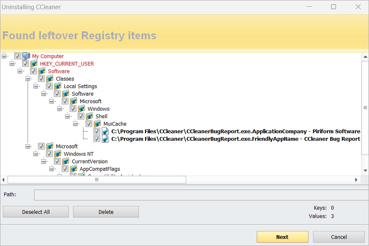
Task: Toggle the checkbox for the Classes key
Action: click(x=41, y=79)
